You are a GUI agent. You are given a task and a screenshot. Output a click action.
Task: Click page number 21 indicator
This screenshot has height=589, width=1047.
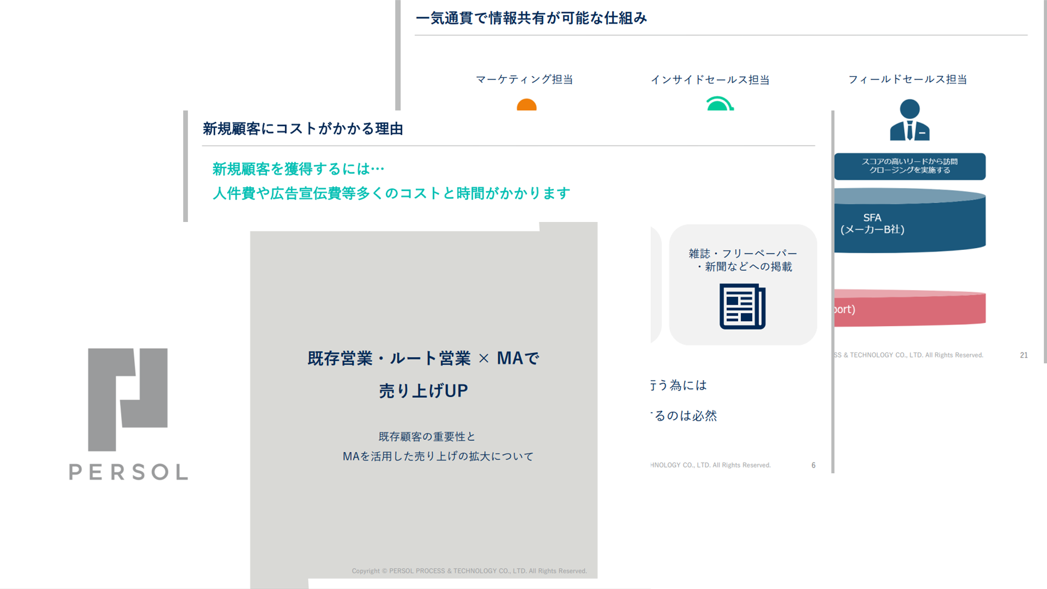1024,354
